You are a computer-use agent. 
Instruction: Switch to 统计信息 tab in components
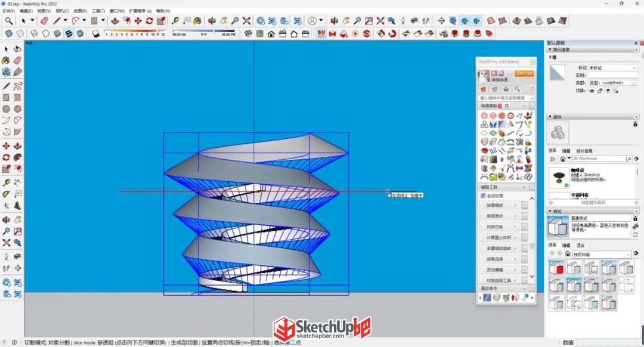[584, 151]
